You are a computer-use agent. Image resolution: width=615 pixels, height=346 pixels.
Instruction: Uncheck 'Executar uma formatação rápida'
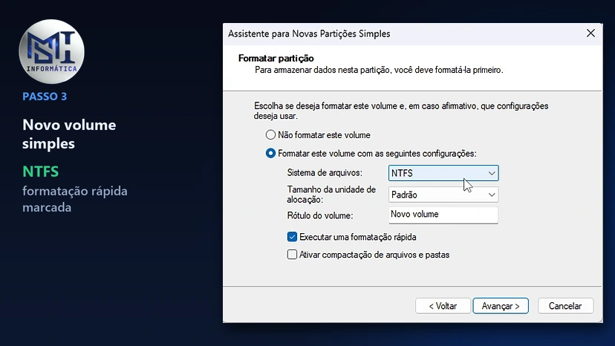[x=292, y=237]
